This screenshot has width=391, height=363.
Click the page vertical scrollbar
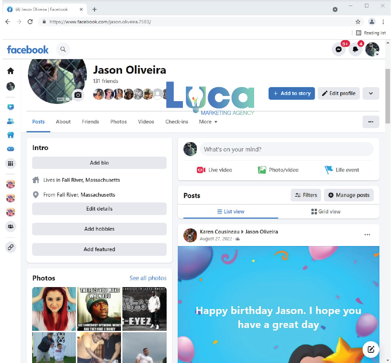387,96
